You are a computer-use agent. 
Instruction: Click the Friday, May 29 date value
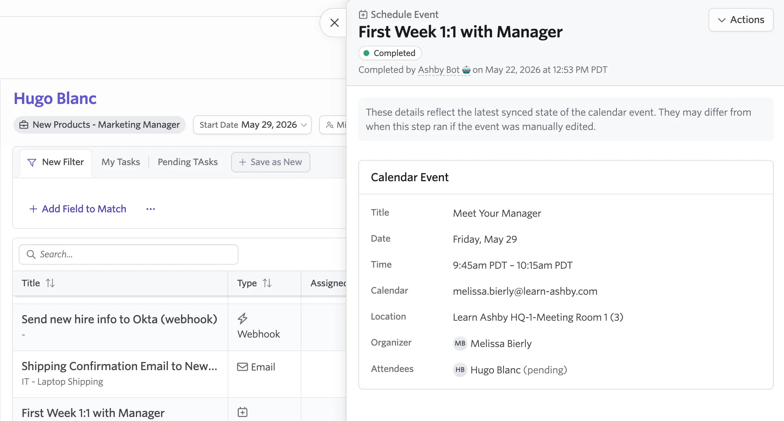click(485, 239)
